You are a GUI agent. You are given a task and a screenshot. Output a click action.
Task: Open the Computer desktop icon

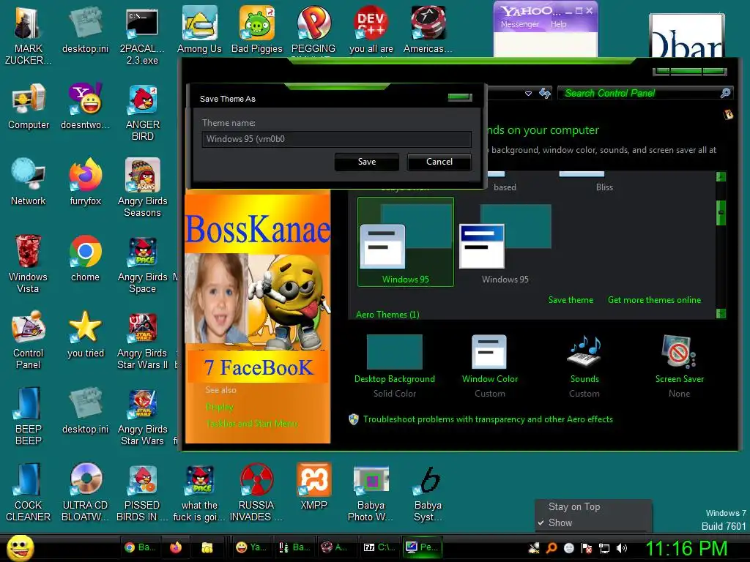pos(29,106)
